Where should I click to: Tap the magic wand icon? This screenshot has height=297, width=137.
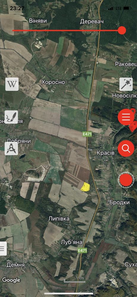(126, 84)
